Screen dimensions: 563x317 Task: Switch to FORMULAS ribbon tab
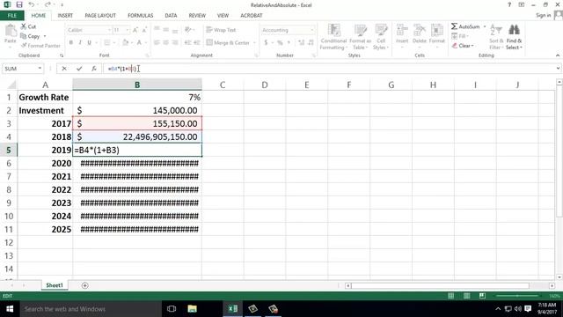tap(141, 16)
